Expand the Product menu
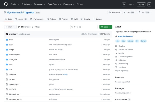The width and height of the screenshot is (155, 102). coord(15,4)
